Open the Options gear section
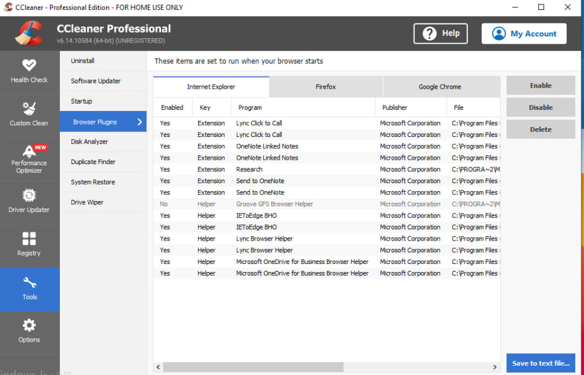This screenshot has width=584, height=375. tap(30, 332)
